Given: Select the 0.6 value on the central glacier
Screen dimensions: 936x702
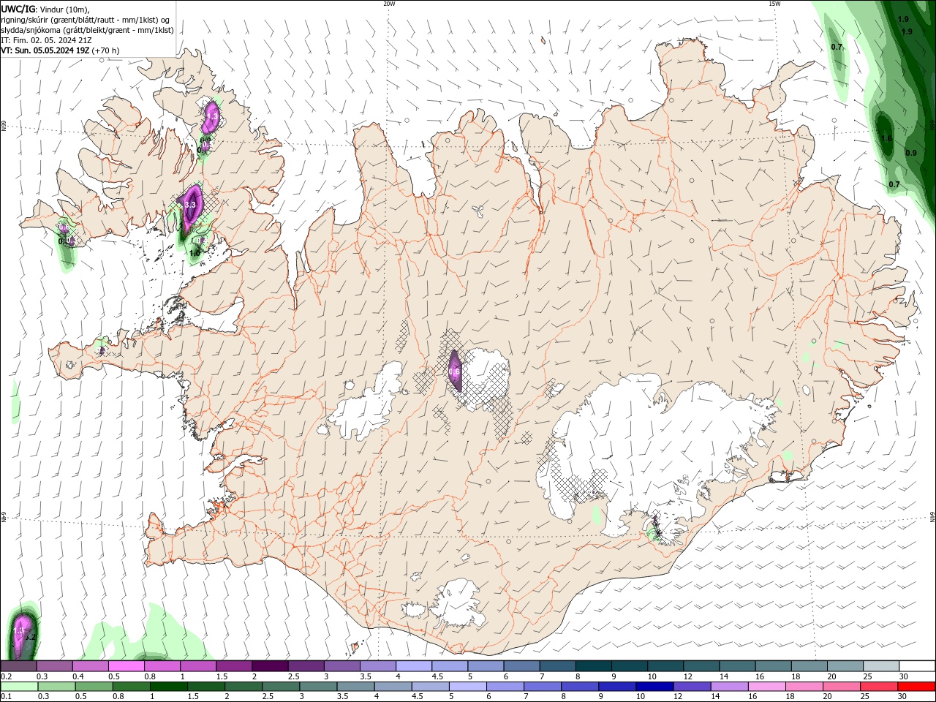Looking at the screenshot, I should click(x=454, y=371).
